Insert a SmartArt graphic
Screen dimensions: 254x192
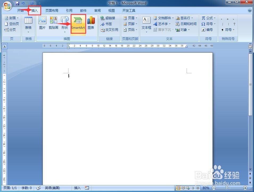coord(78,24)
